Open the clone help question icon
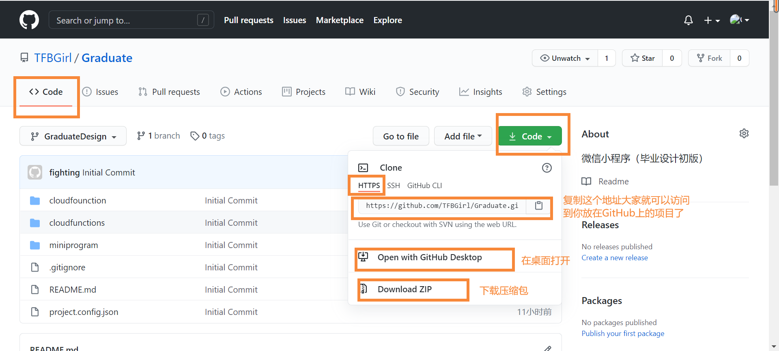The width and height of the screenshot is (779, 351). [547, 168]
